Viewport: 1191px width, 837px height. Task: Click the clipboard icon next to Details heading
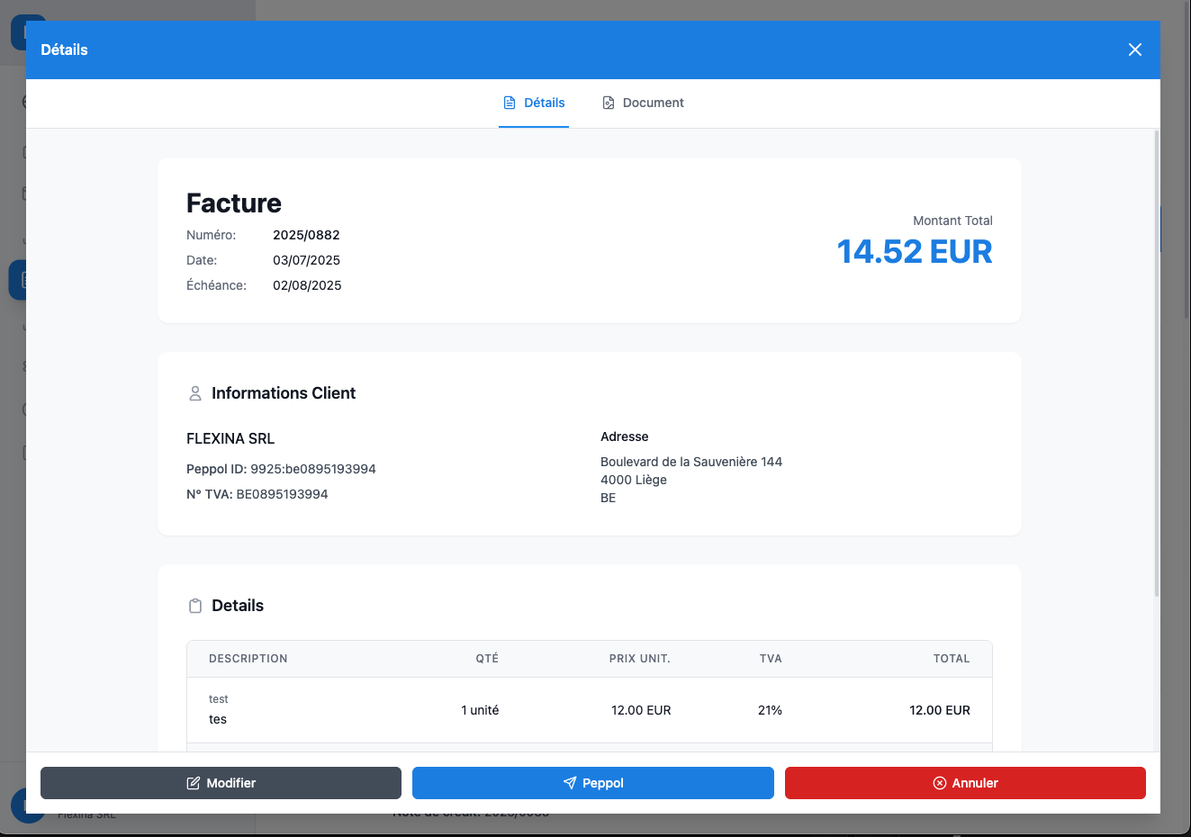click(195, 605)
